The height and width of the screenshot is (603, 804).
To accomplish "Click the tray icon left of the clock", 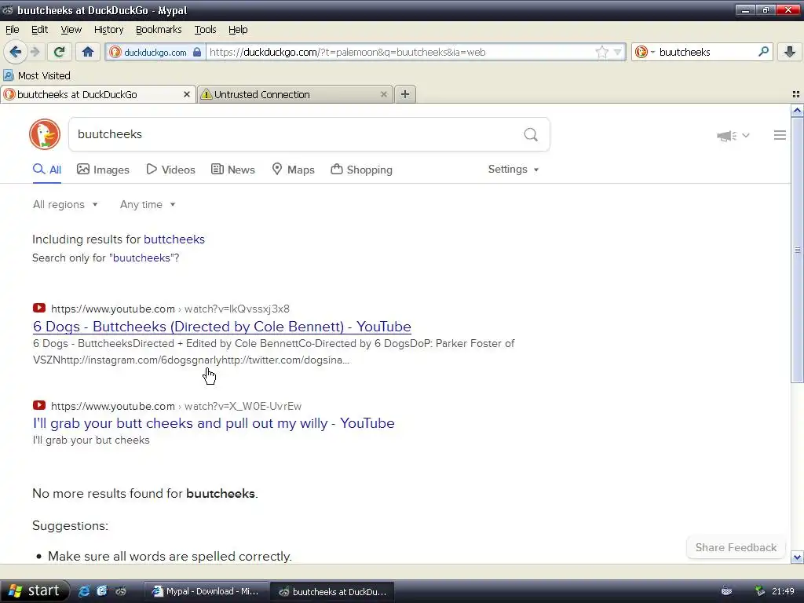I will 760,591.
